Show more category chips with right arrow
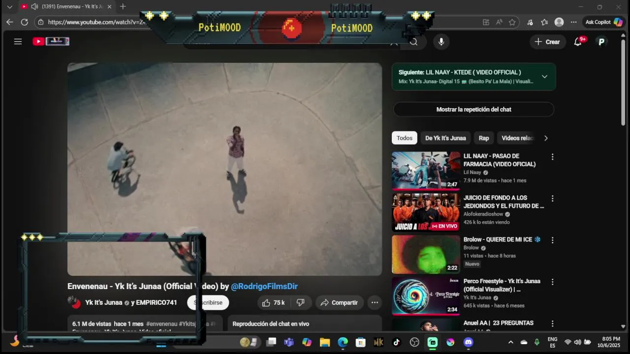 pos(545,138)
